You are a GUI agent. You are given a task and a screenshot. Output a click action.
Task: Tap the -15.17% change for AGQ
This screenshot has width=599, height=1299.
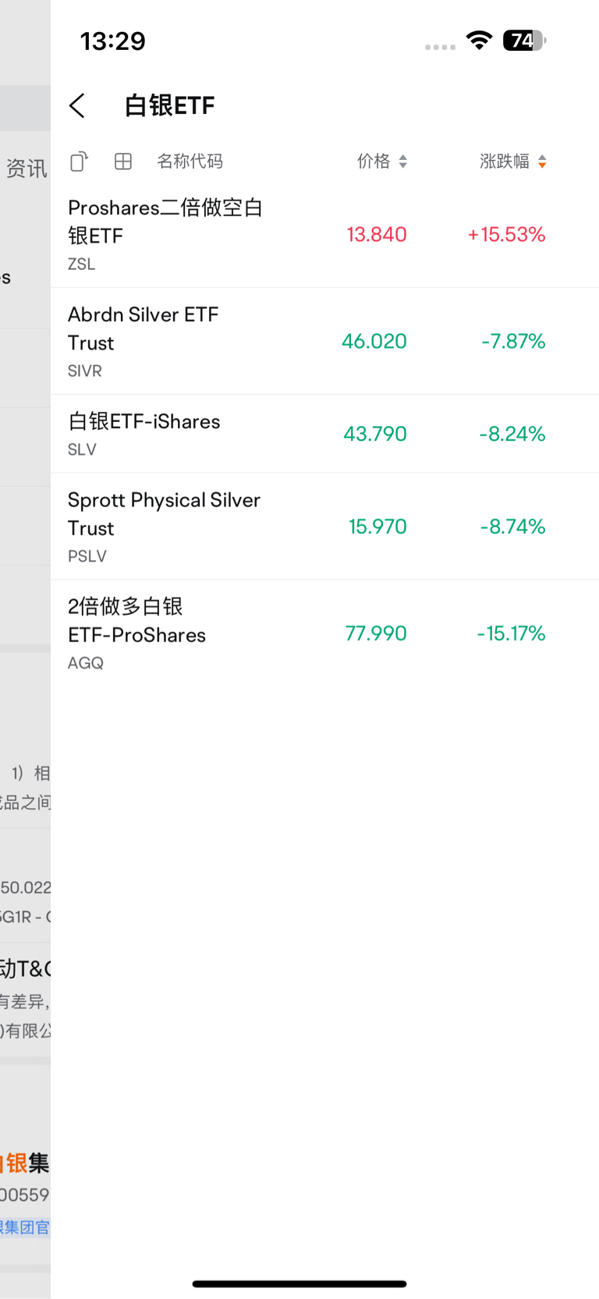click(511, 634)
